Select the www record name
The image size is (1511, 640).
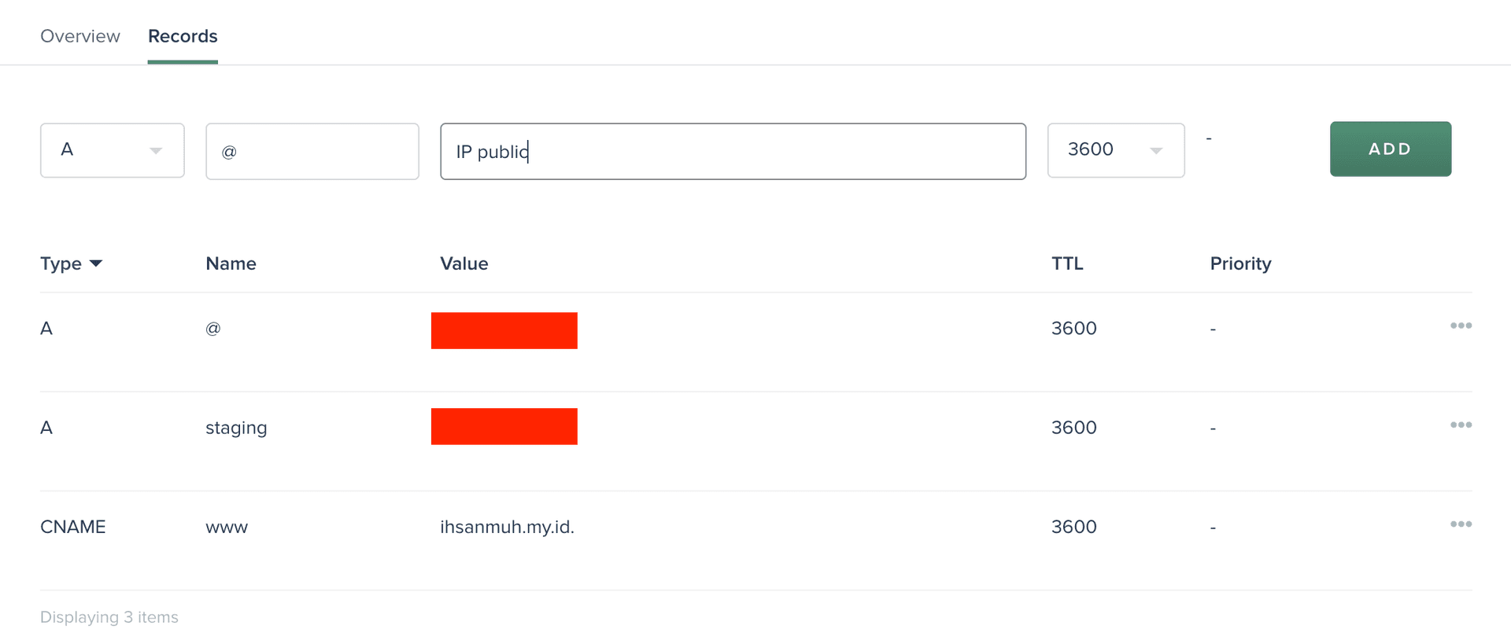coord(227,527)
